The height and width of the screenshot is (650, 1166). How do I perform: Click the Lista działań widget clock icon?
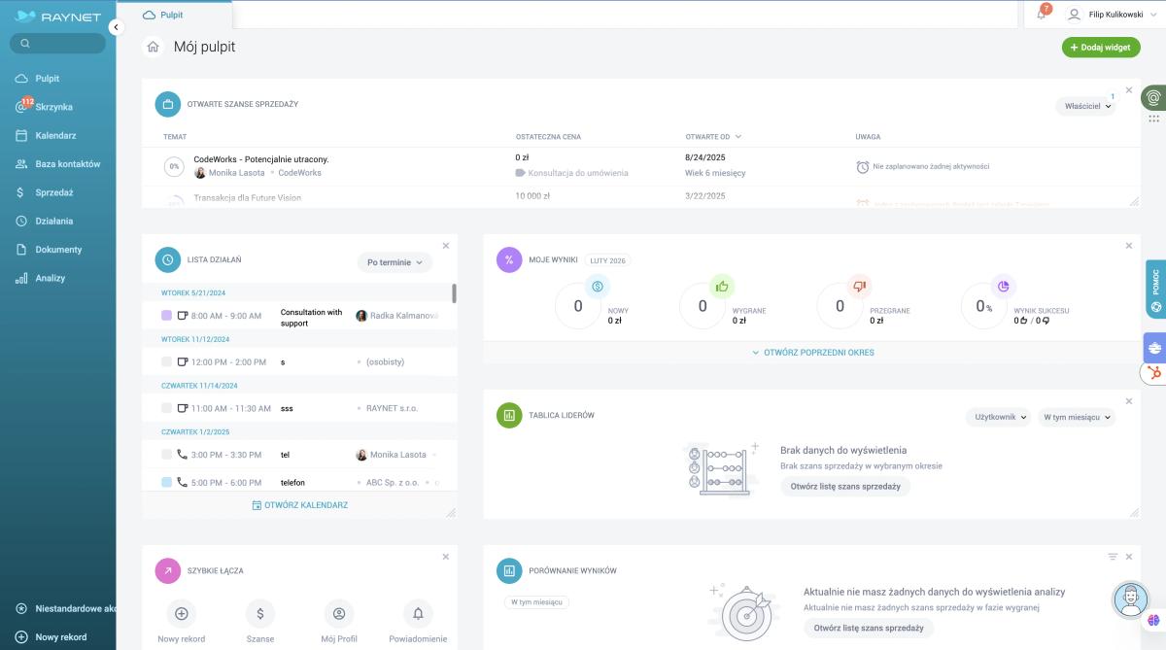coord(168,260)
